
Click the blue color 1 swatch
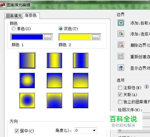27,37
